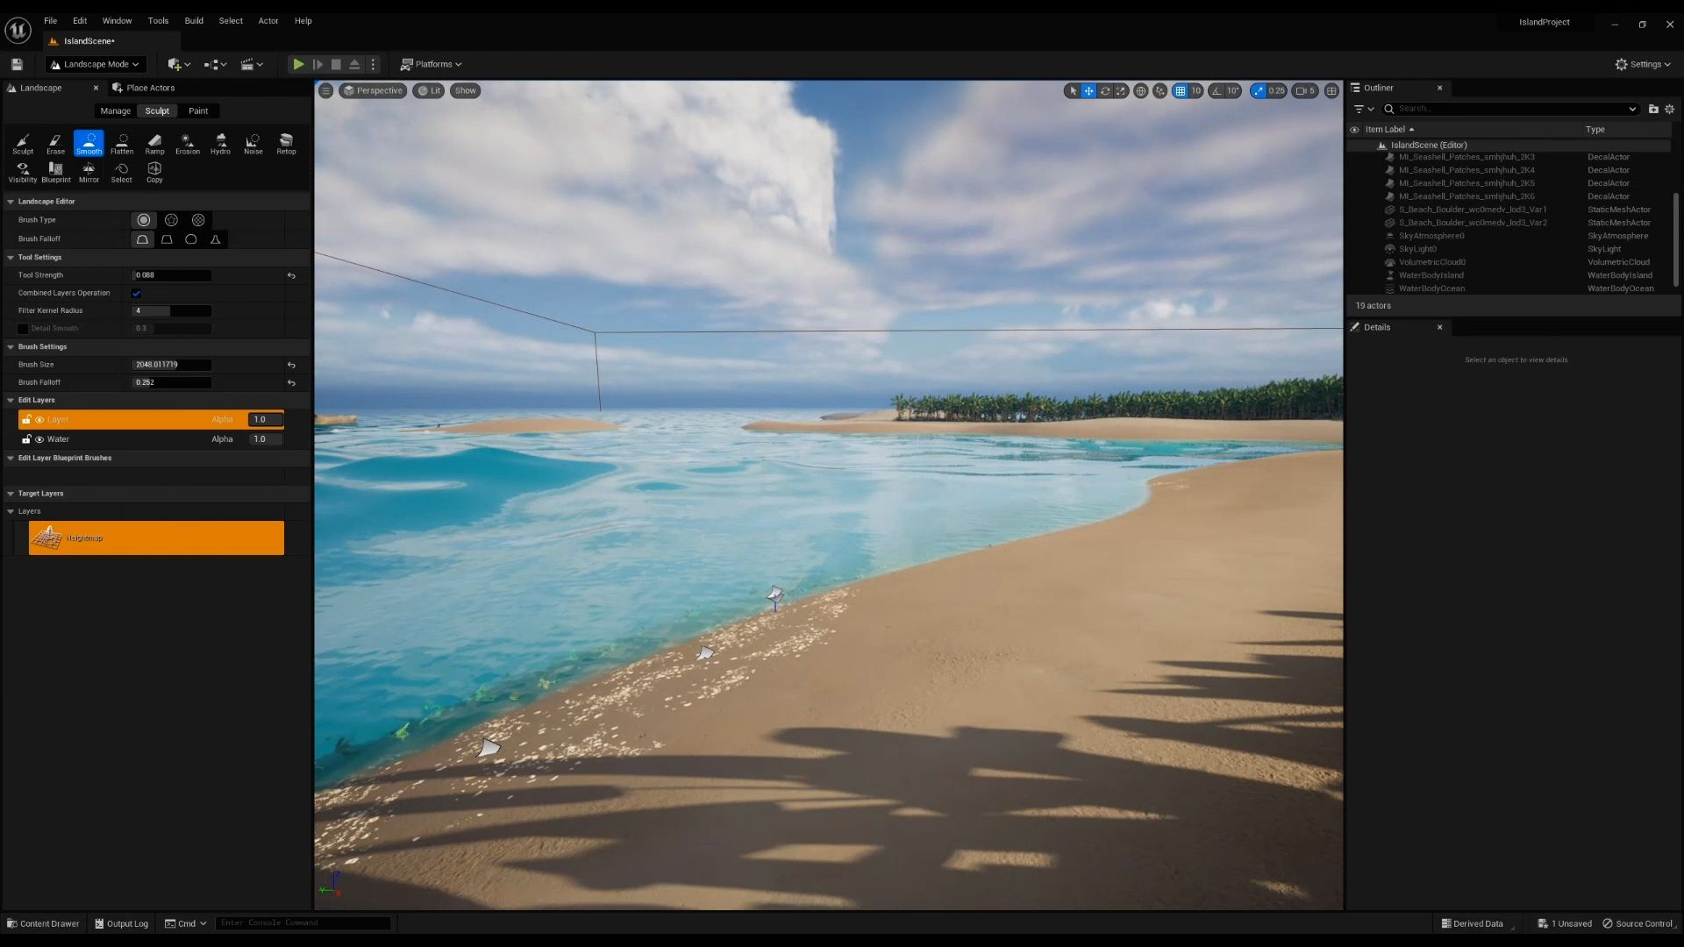1684x947 pixels.
Task: Select the Flatten landscape tool
Action: (x=122, y=144)
